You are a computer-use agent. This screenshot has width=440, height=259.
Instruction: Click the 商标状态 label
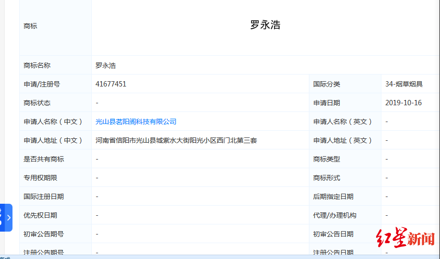[37, 103]
